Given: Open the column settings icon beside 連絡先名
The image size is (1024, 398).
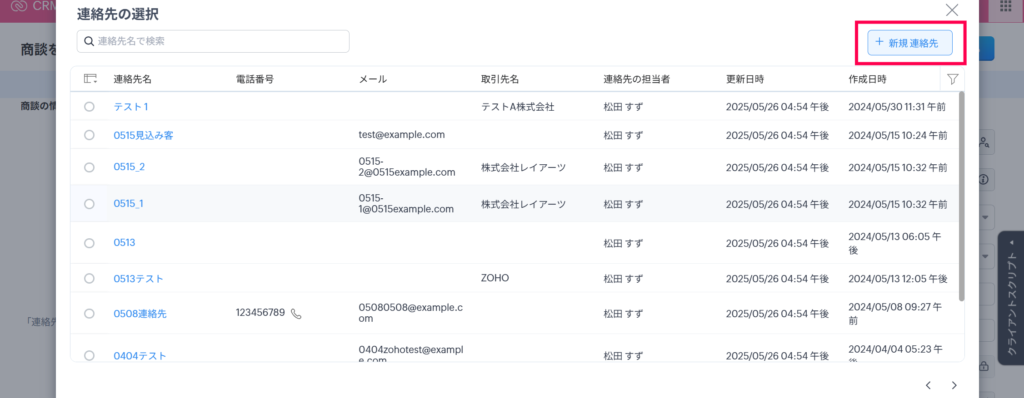Looking at the screenshot, I should [x=90, y=79].
